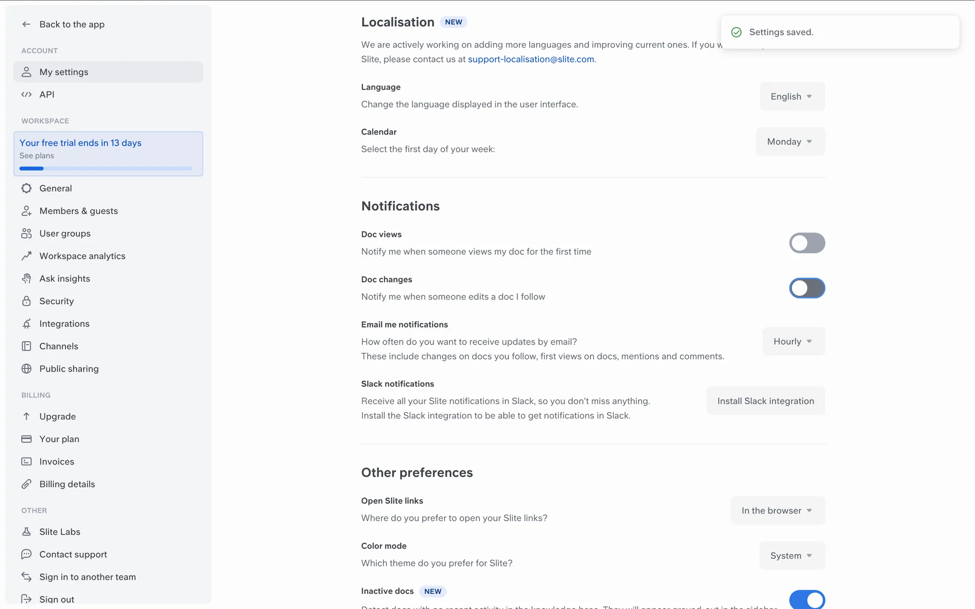Screen dimensions: 975x609
Task: Open Members & guests settings
Action: [x=78, y=211]
